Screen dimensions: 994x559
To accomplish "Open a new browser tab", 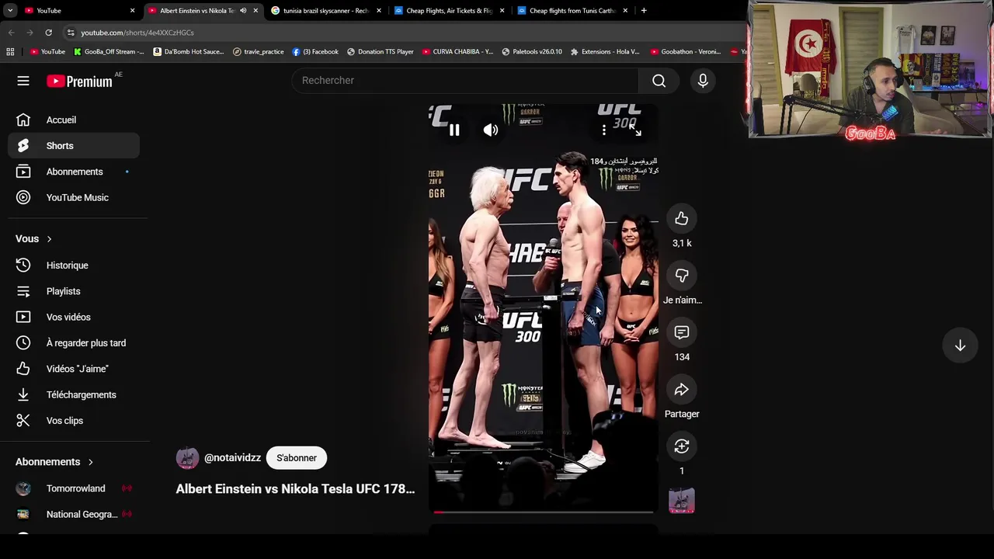I will [644, 11].
